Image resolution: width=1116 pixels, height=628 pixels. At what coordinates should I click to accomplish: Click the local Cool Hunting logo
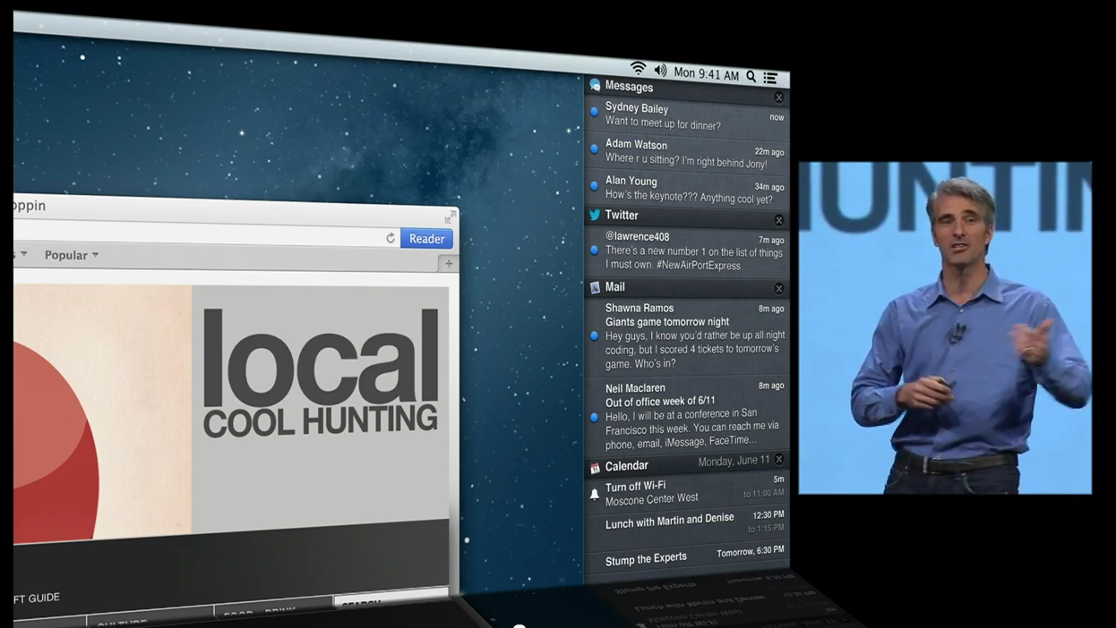(321, 373)
